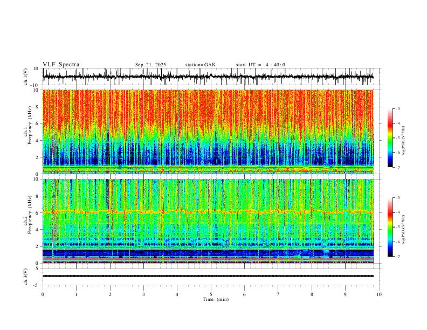This screenshot has height=330, width=427.
Task: Click the ch.2 'Frequency (kHz)' axis label
Action: tap(30, 215)
